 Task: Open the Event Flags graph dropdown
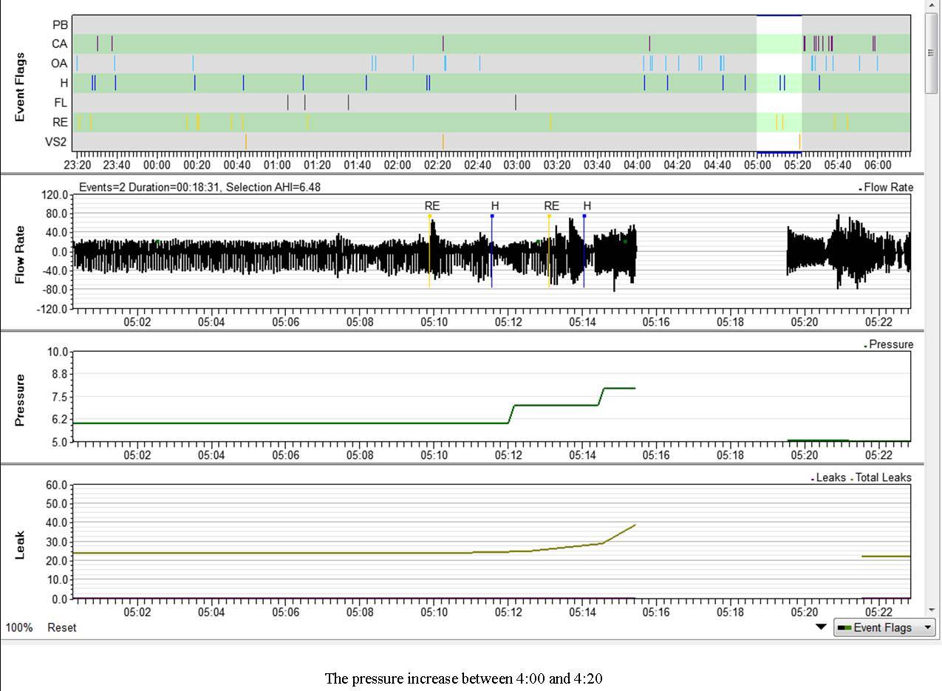(884, 628)
